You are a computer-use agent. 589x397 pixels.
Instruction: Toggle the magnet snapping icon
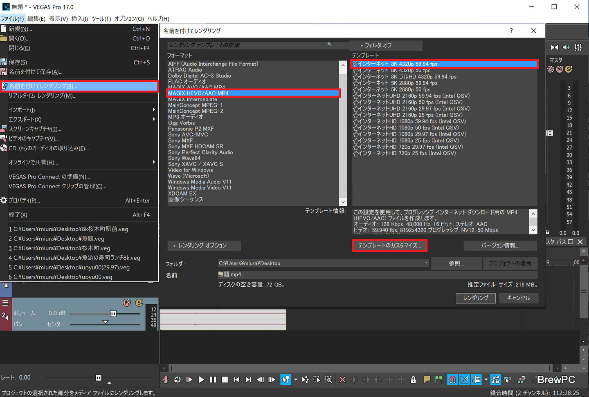(x=452, y=379)
